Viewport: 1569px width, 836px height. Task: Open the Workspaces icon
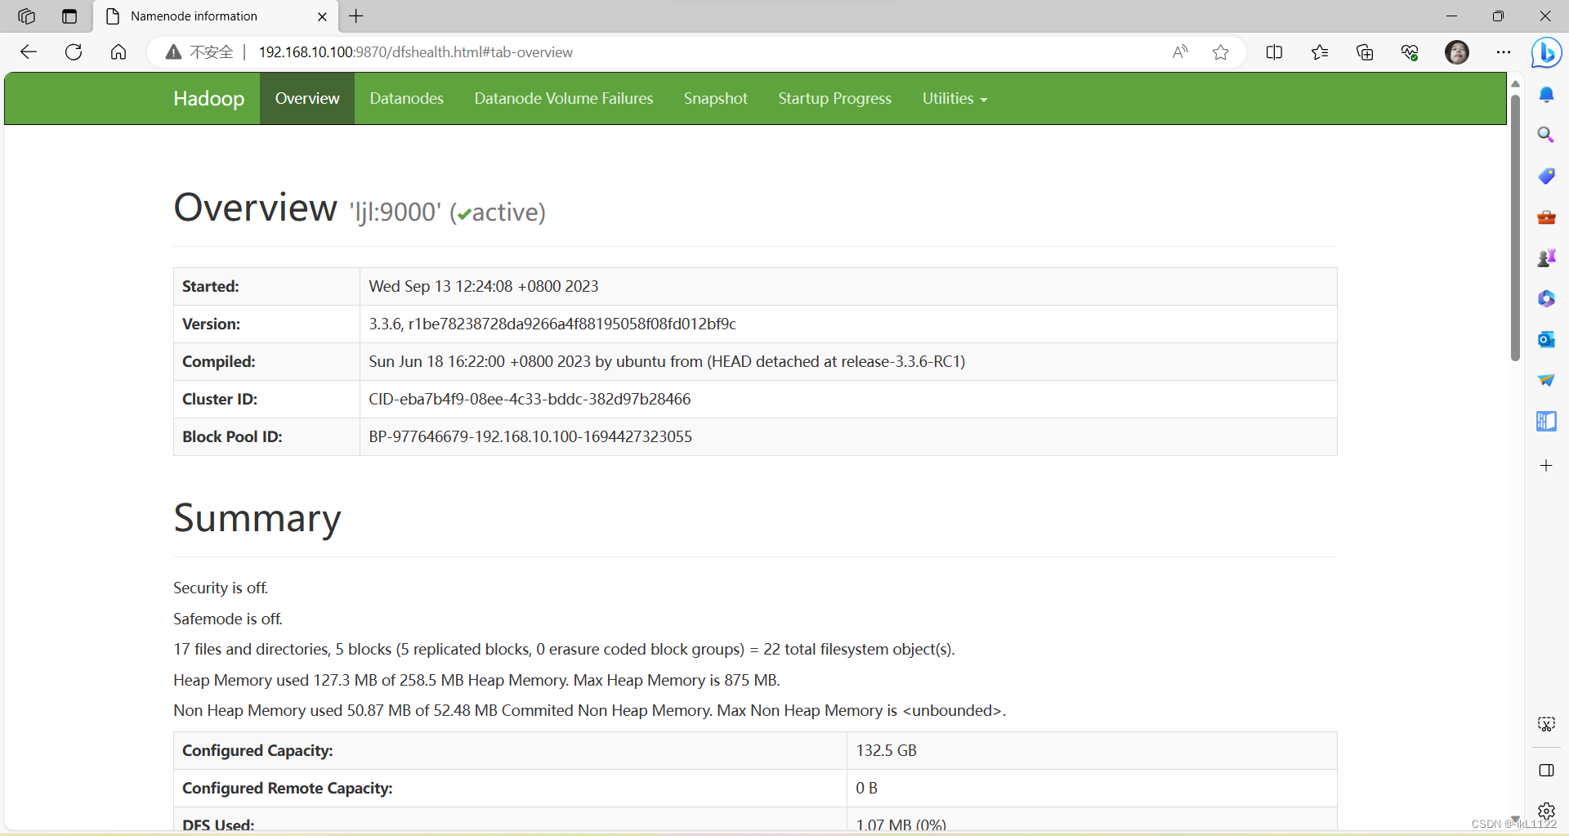[26, 16]
